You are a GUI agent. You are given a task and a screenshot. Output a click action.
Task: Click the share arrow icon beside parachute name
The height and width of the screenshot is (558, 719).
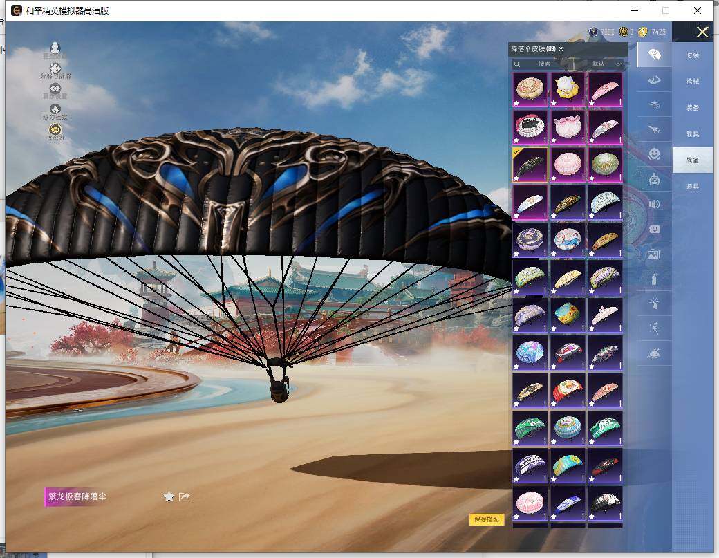click(185, 496)
